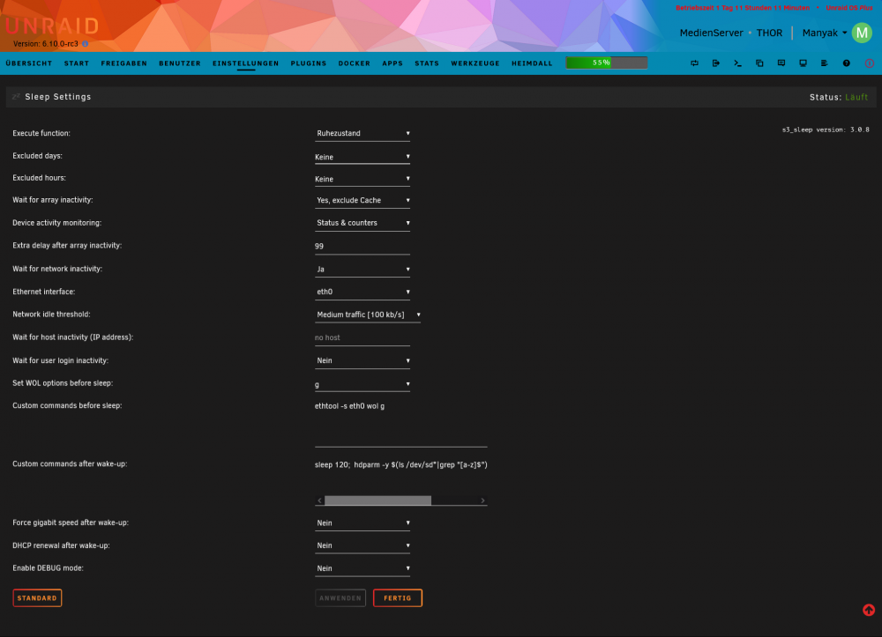882x637 pixels.
Task: Click the horizontal scrollbar thumb under wake-up commands
Action: pos(378,500)
